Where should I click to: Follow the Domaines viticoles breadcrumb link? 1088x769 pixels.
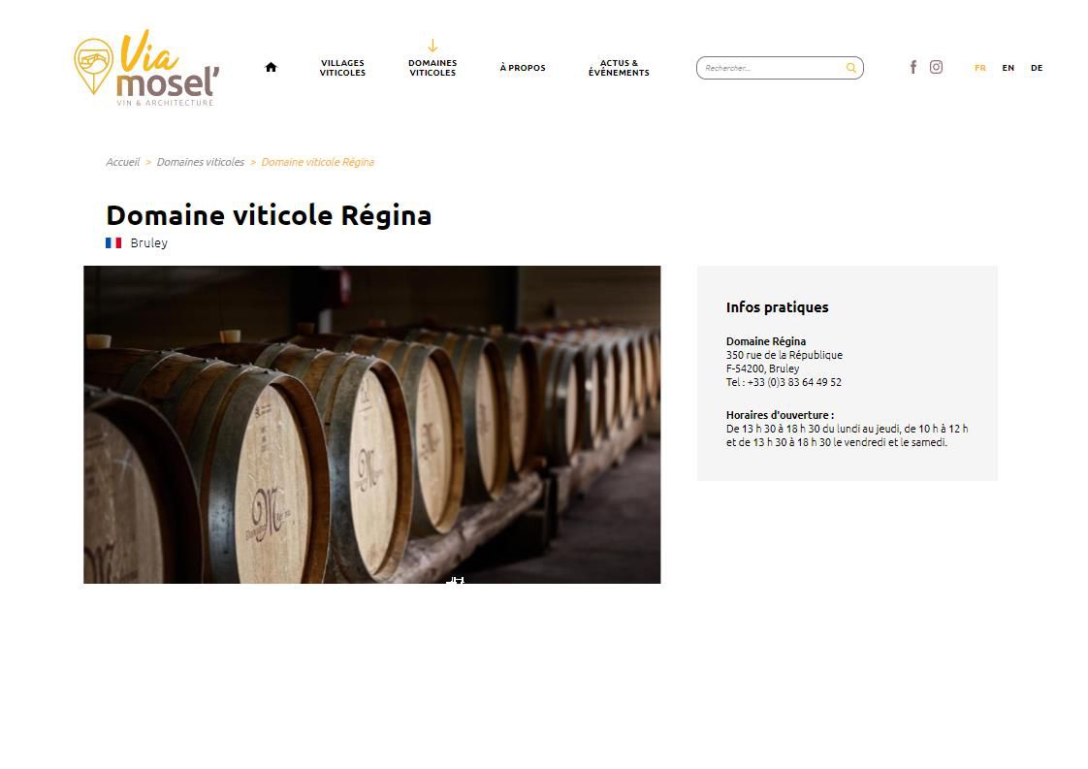(201, 162)
